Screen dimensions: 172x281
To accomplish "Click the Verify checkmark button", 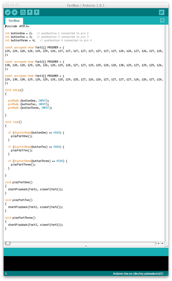I will point(8,12).
